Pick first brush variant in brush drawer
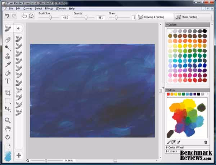 [x=19, y=39]
